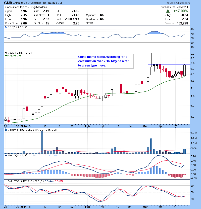
Task: Click the Bid value 2.32
Action: tap(46, 19)
